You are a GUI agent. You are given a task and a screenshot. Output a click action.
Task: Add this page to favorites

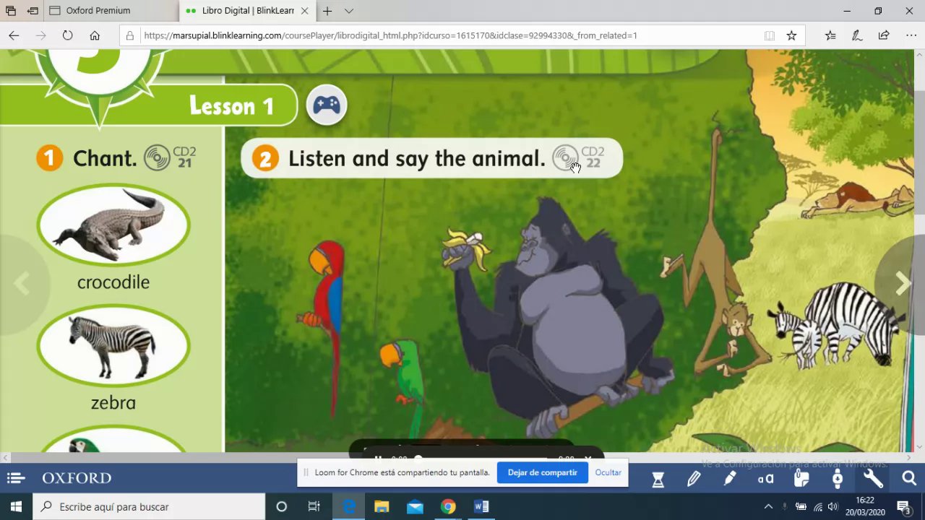pyautogui.click(x=791, y=35)
